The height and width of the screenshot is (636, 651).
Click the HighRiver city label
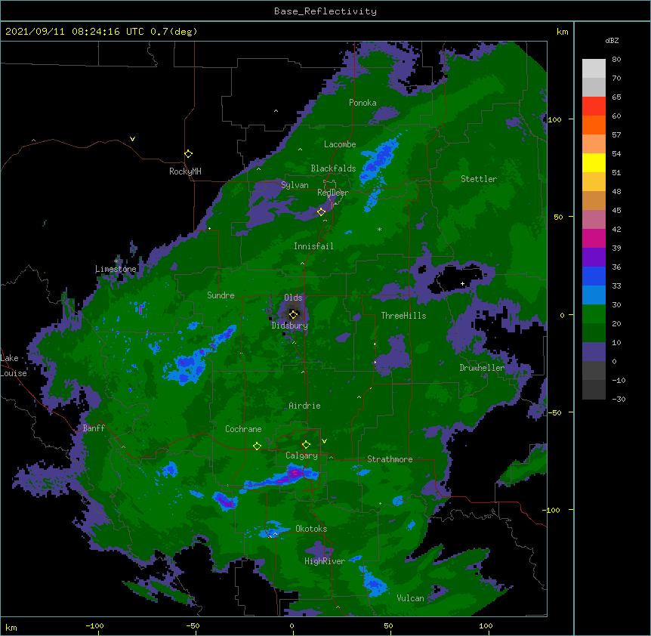click(325, 561)
